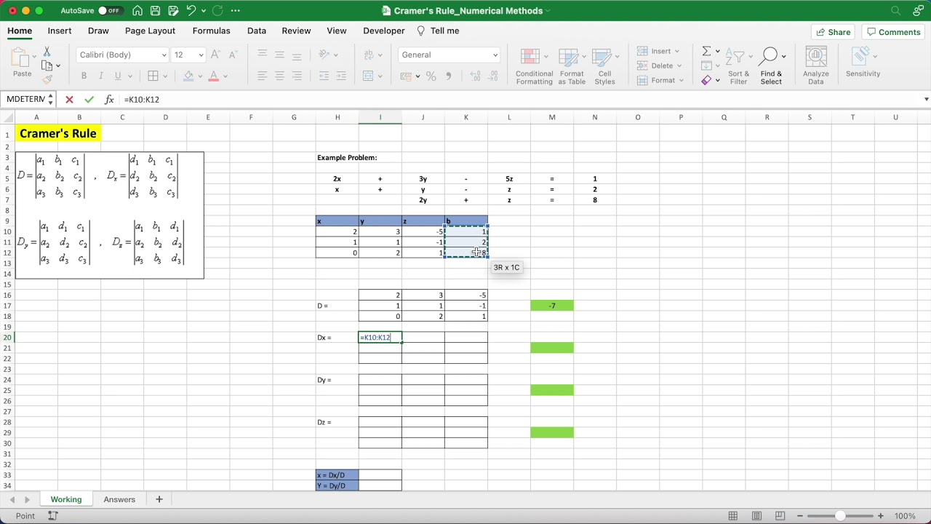Cancel formula entry with red X

(x=69, y=100)
